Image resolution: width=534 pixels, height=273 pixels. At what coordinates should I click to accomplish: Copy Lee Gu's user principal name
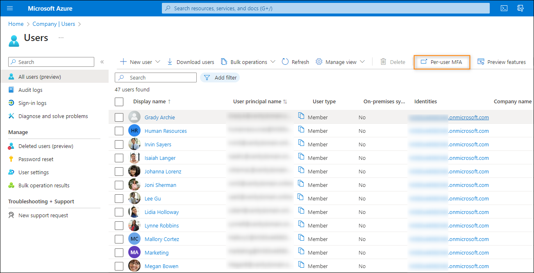pyautogui.click(x=301, y=197)
